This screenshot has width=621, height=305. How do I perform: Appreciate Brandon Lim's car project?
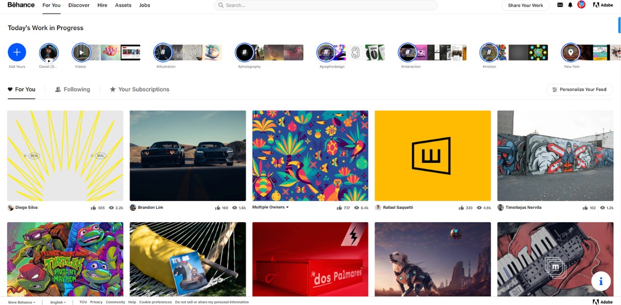click(218, 207)
